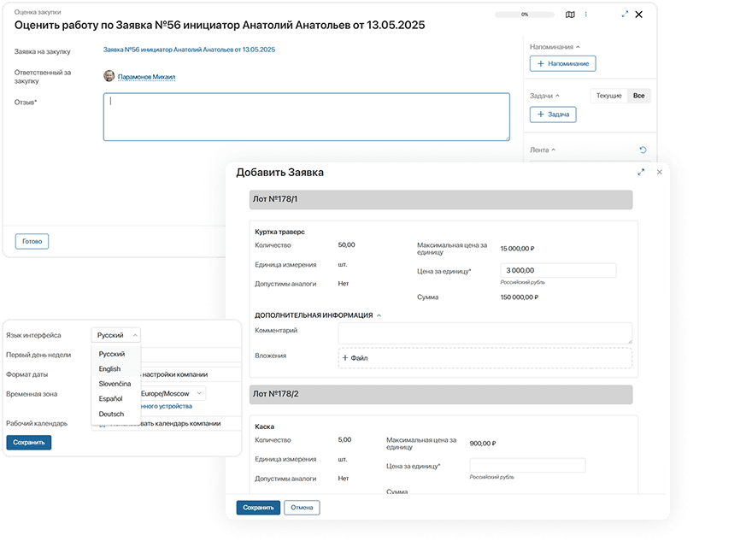
Task: Click the quantity value 5,00
Action: 344,439
